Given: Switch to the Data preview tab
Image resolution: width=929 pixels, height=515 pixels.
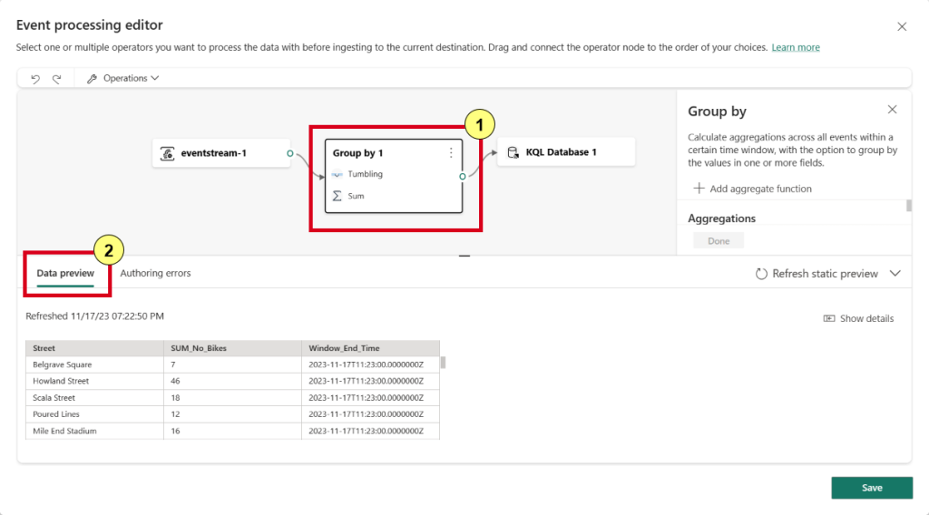Looking at the screenshot, I should [65, 273].
